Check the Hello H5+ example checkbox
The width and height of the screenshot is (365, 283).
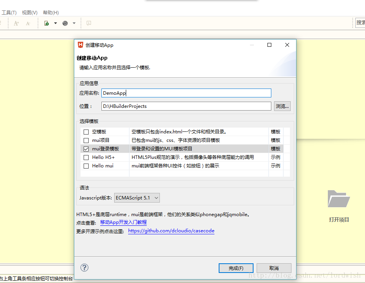pyautogui.click(x=86, y=157)
